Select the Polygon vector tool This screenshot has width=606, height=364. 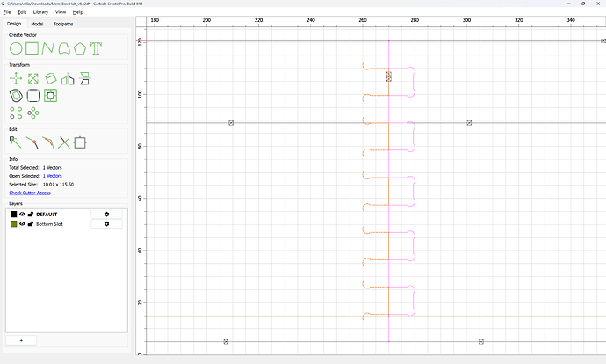click(80, 48)
